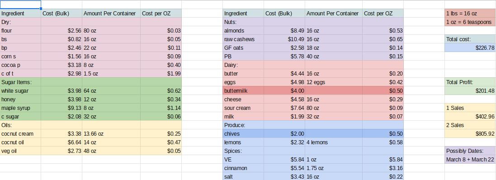The image size is (496, 180).
Task: Click the 'Spices:' section header cell
Action: pyautogui.click(x=243, y=151)
